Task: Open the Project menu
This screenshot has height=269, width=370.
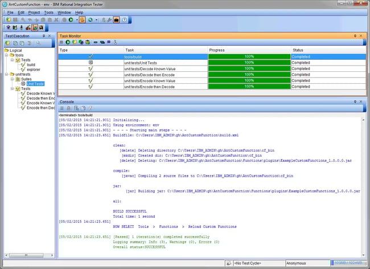Action: [34, 12]
